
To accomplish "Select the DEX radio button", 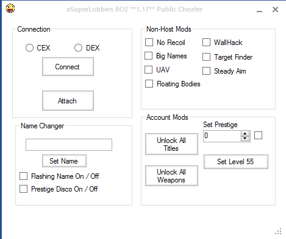I will coord(78,48).
